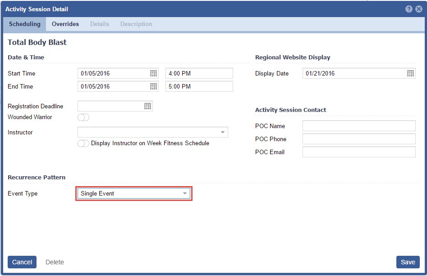The height and width of the screenshot is (276, 427).
Task: Enable Display Instructor on Week Fitness Schedule
Action: [x=83, y=143]
